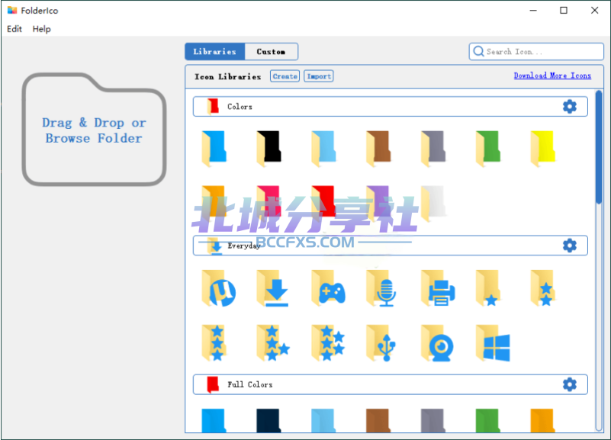Open the Edit menu
Screen dimensions: 611x440
pyautogui.click(x=14, y=29)
